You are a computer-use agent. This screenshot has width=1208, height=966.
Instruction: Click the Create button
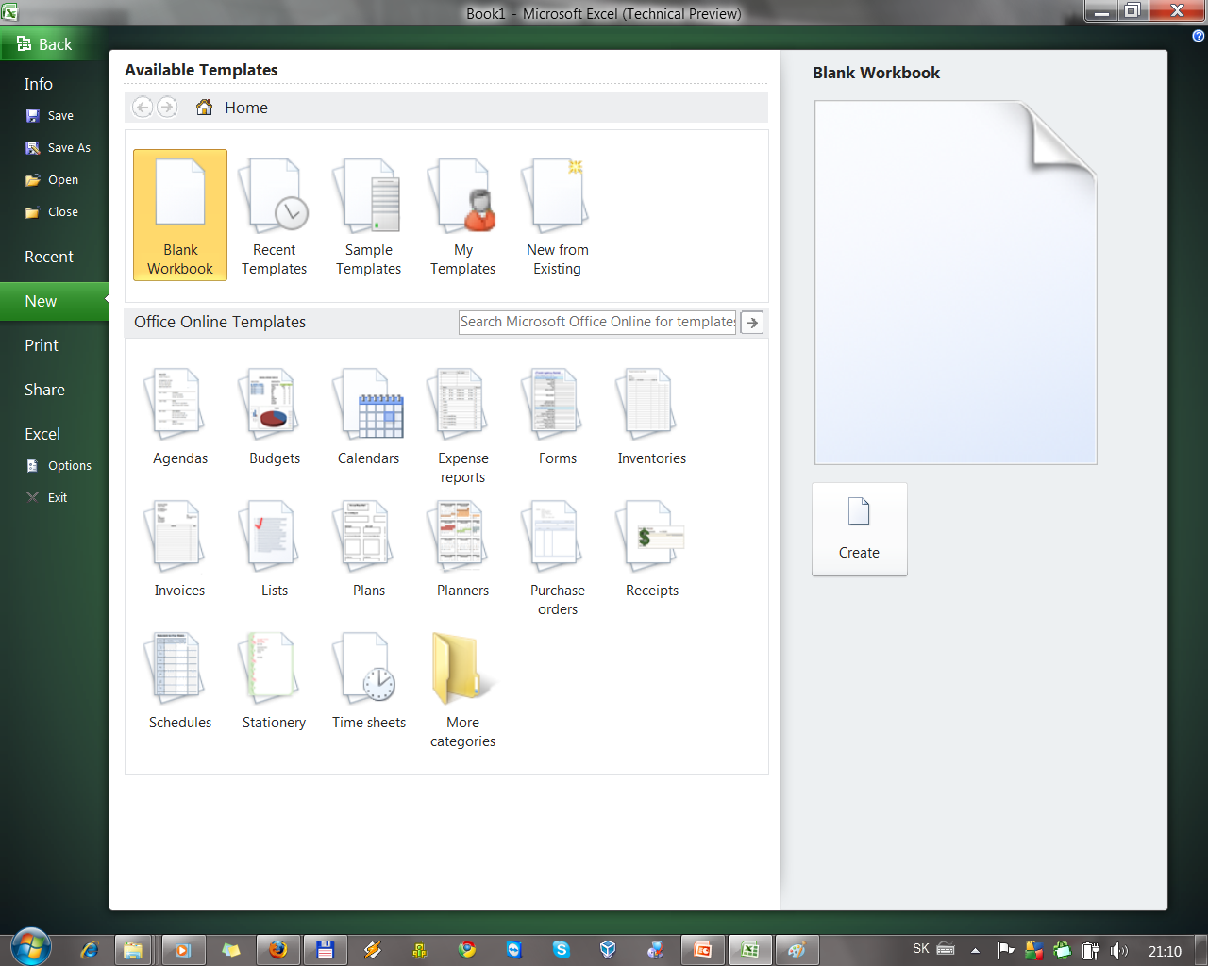pos(860,529)
